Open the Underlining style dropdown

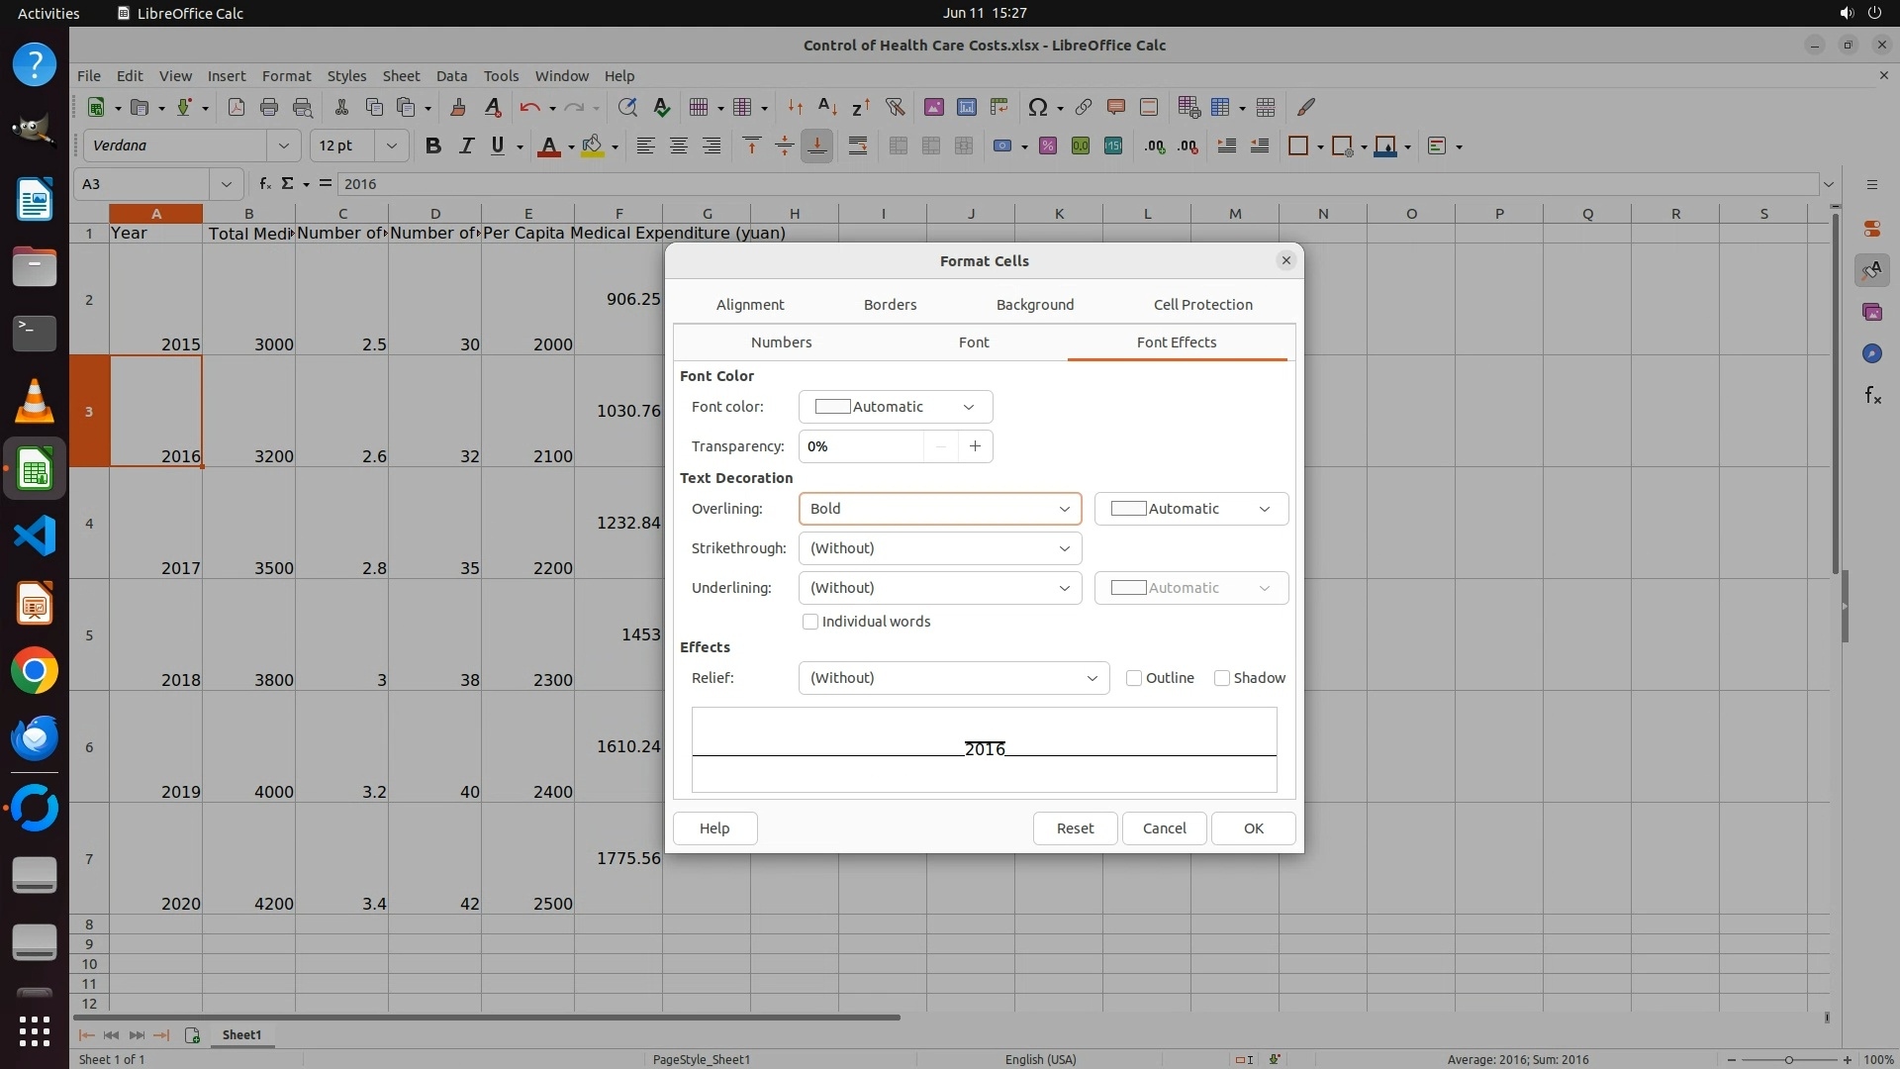[x=939, y=588]
